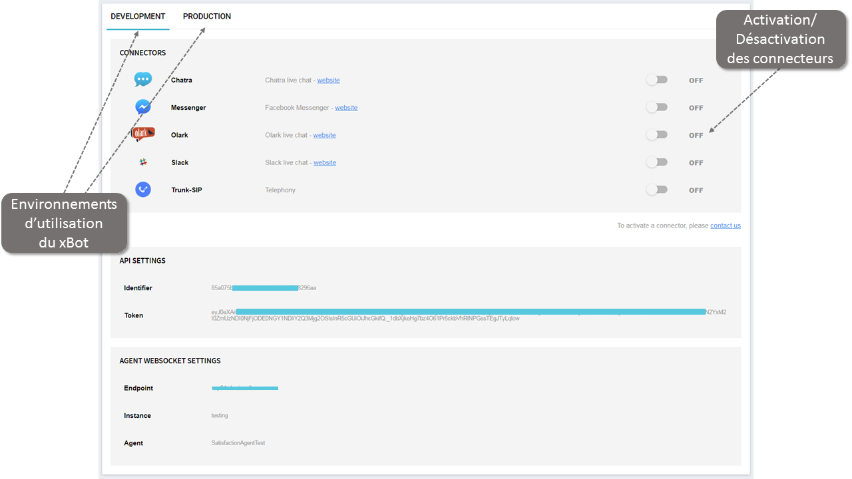The image size is (852, 479).
Task: Click the API token value
Action: (x=469, y=315)
